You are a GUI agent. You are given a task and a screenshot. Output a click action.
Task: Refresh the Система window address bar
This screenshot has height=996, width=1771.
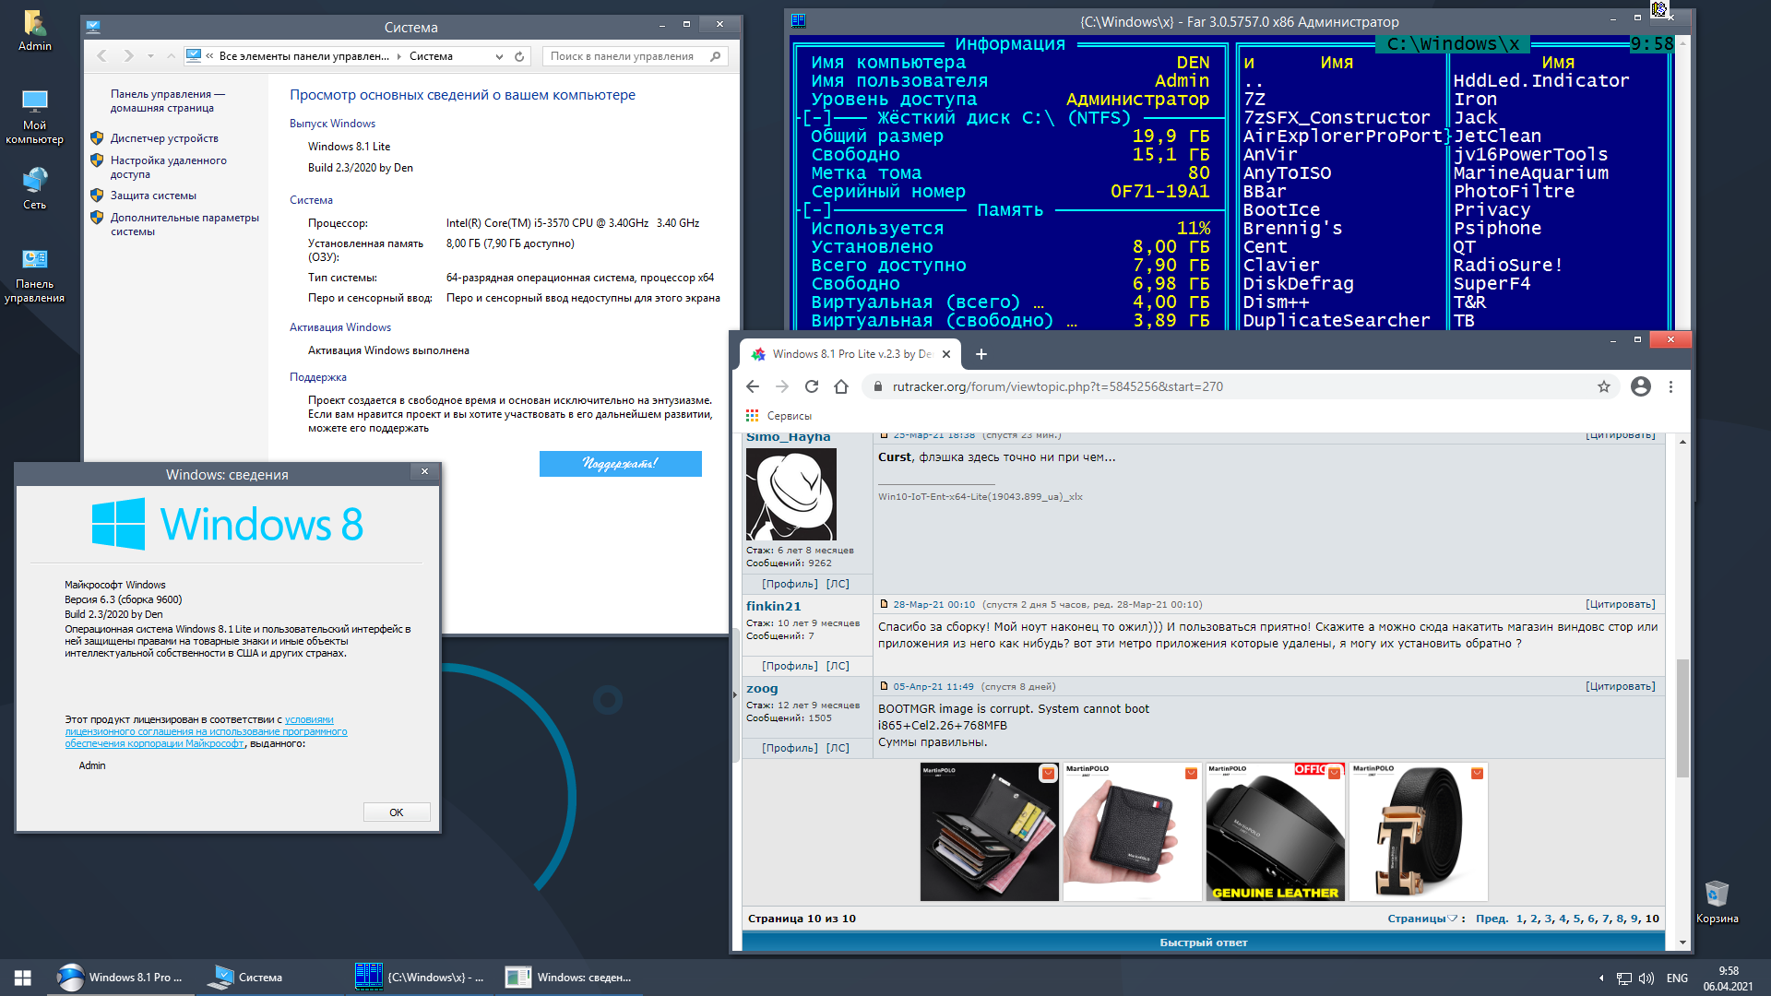pyautogui.click(x=519, y=56)
